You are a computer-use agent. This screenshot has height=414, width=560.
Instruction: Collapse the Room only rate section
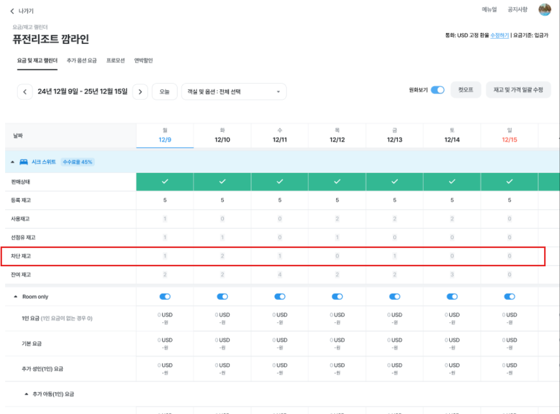pyautogui.click(x=15, y=297)
